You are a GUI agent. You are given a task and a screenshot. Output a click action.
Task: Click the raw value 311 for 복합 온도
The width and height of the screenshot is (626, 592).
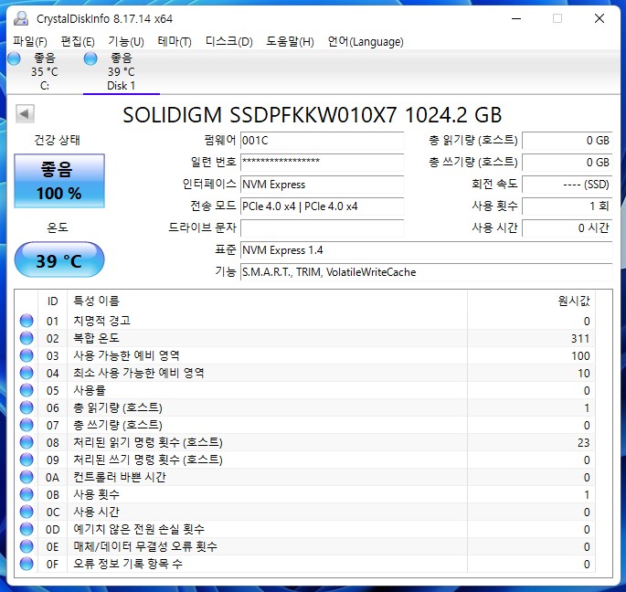pyautogui.click(x=580, y=339)
